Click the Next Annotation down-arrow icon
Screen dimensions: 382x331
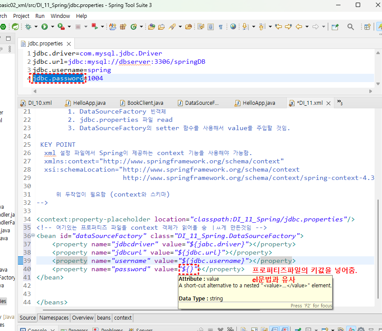pos(246,27)
